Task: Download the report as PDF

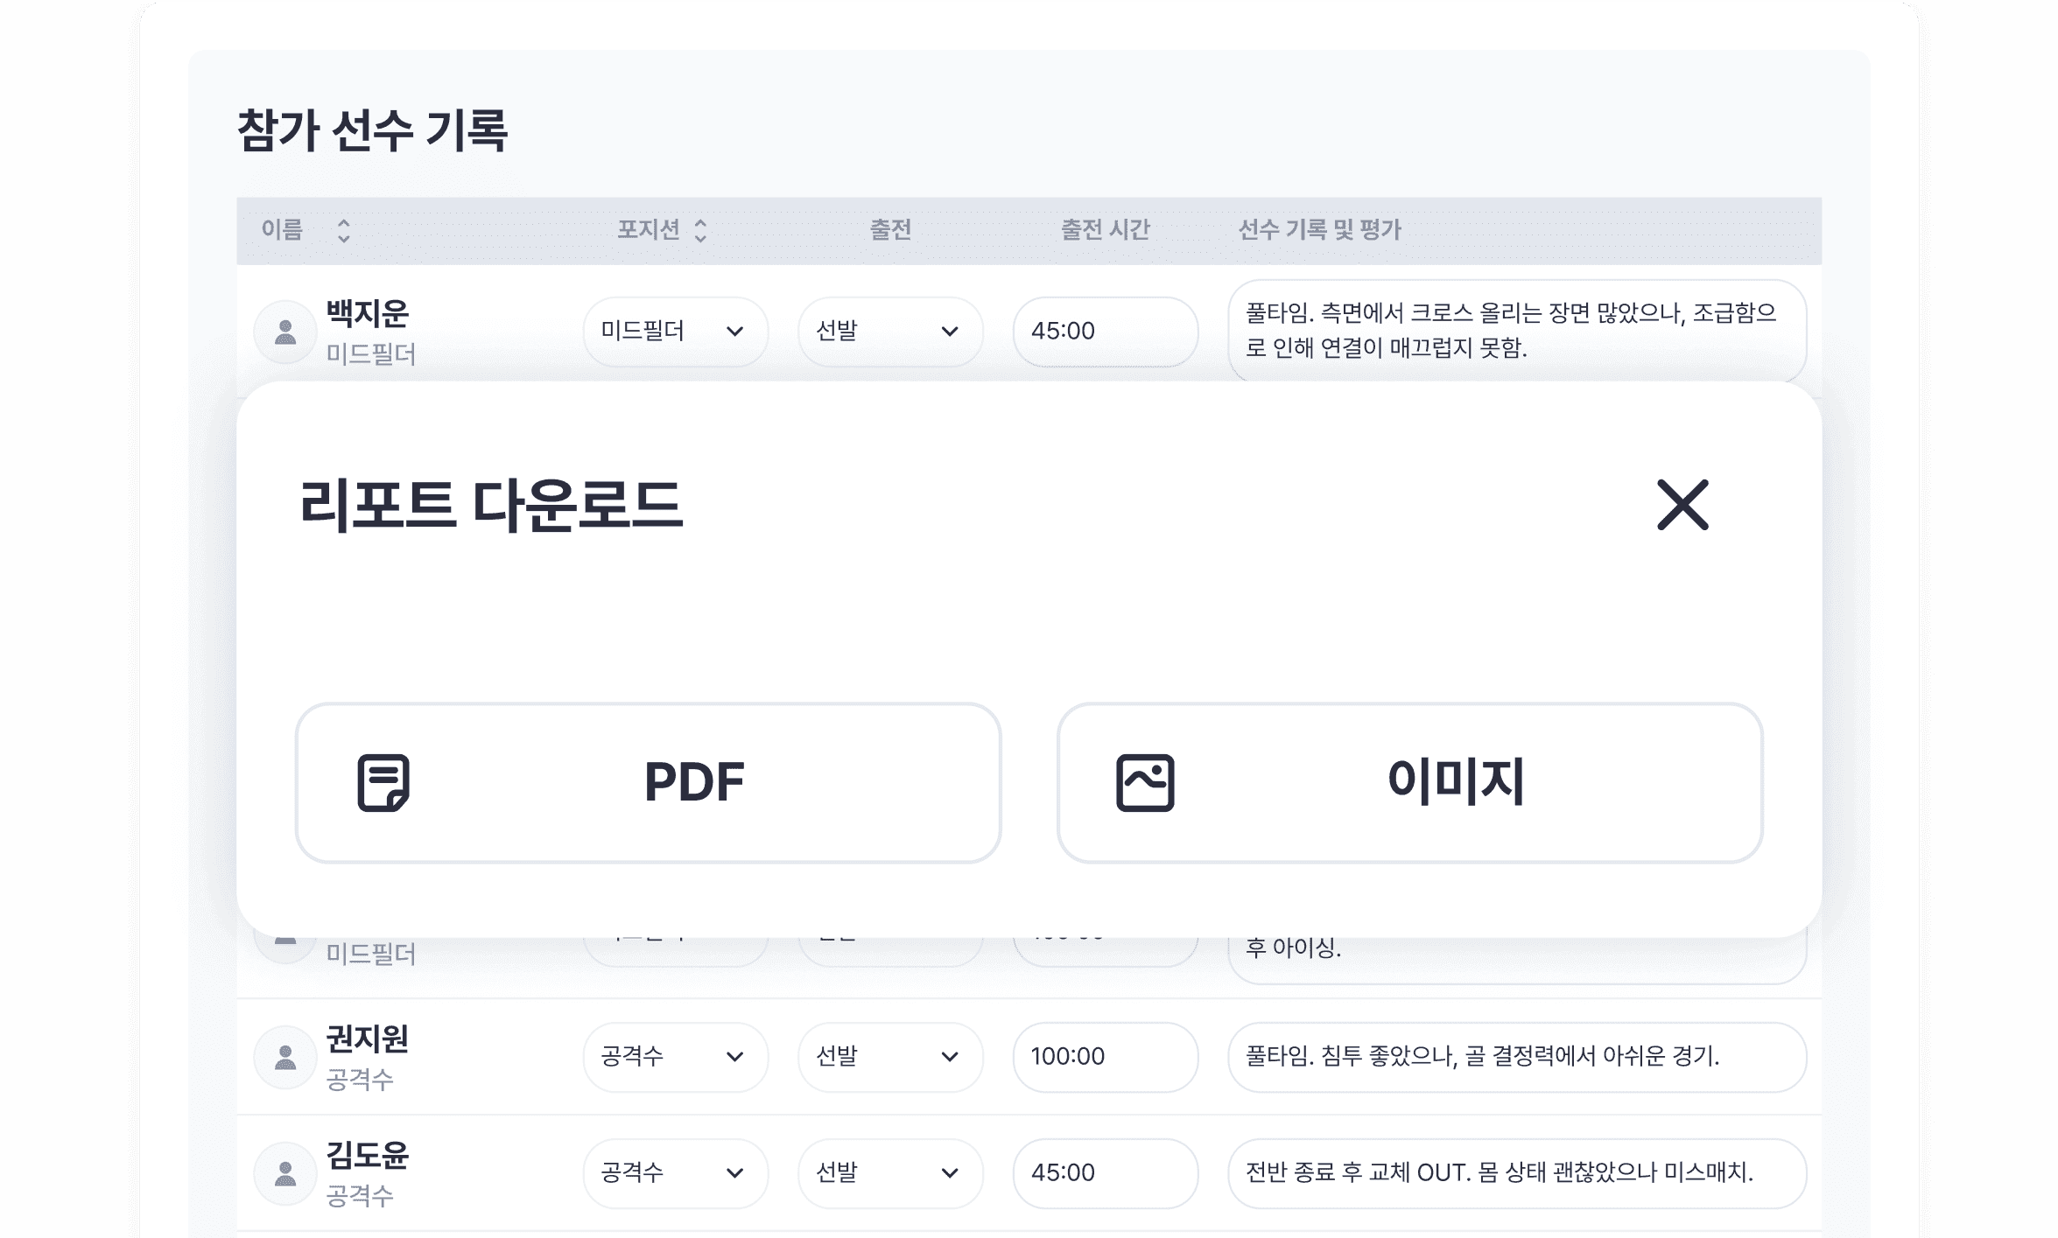Action: pyautogui.click(x=648, y=782)
